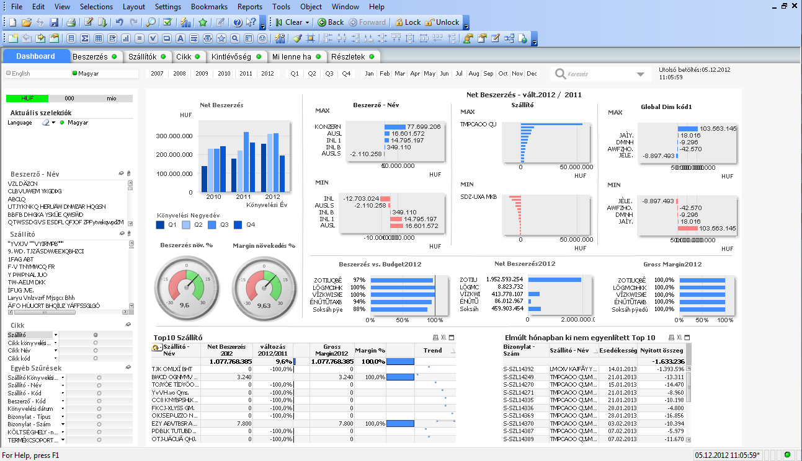Sort by the Trend column header
The image size is (802, 461).
(433, 350)
